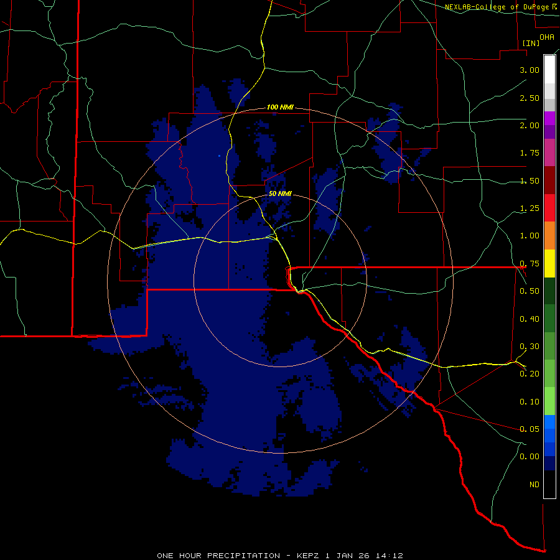This screenshot has width=560, height=560.
Task: Select the 1.75 legend value
Action: click(x=530, y=153)
